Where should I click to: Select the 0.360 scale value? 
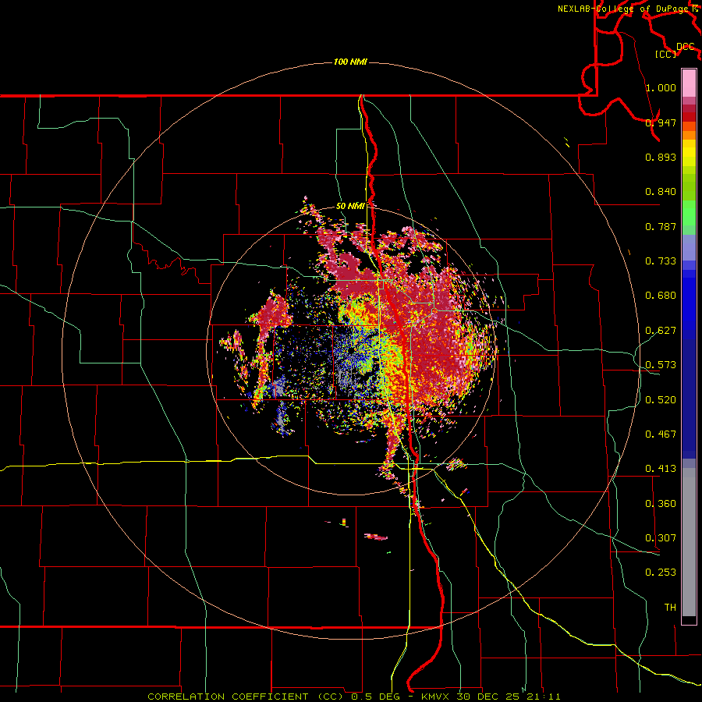pos(661,504)
